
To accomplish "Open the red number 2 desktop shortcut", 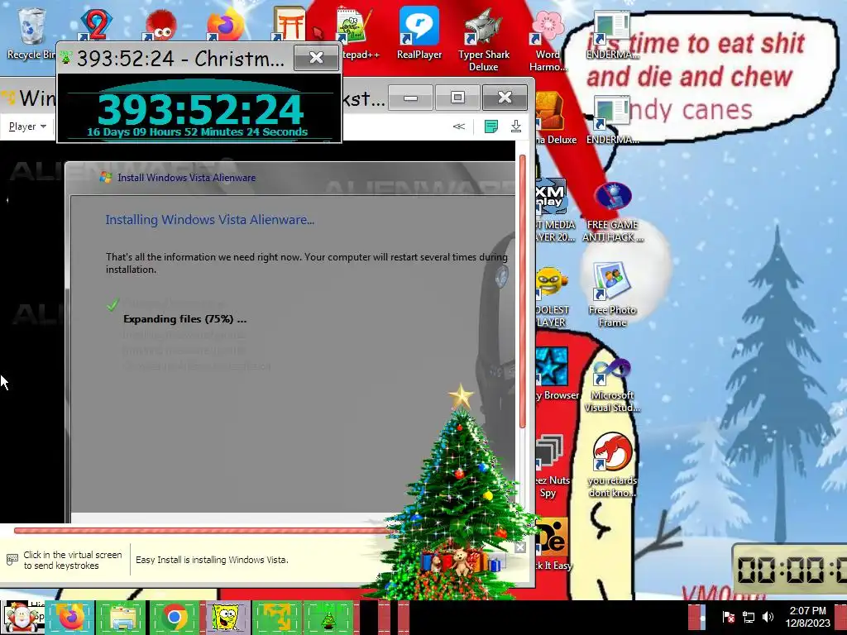I will pos(95,24).
